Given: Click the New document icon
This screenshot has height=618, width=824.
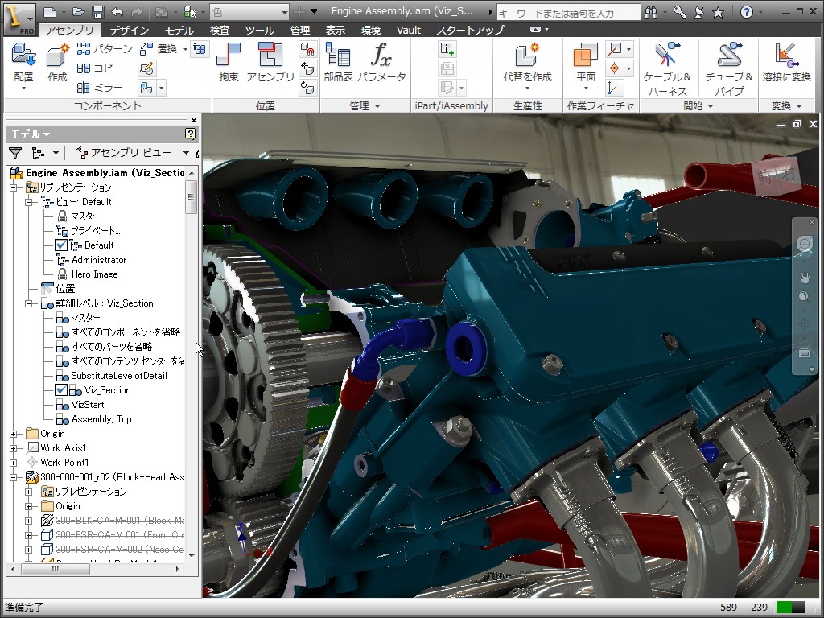Looking at the screenshot, I should pos(49,11).
